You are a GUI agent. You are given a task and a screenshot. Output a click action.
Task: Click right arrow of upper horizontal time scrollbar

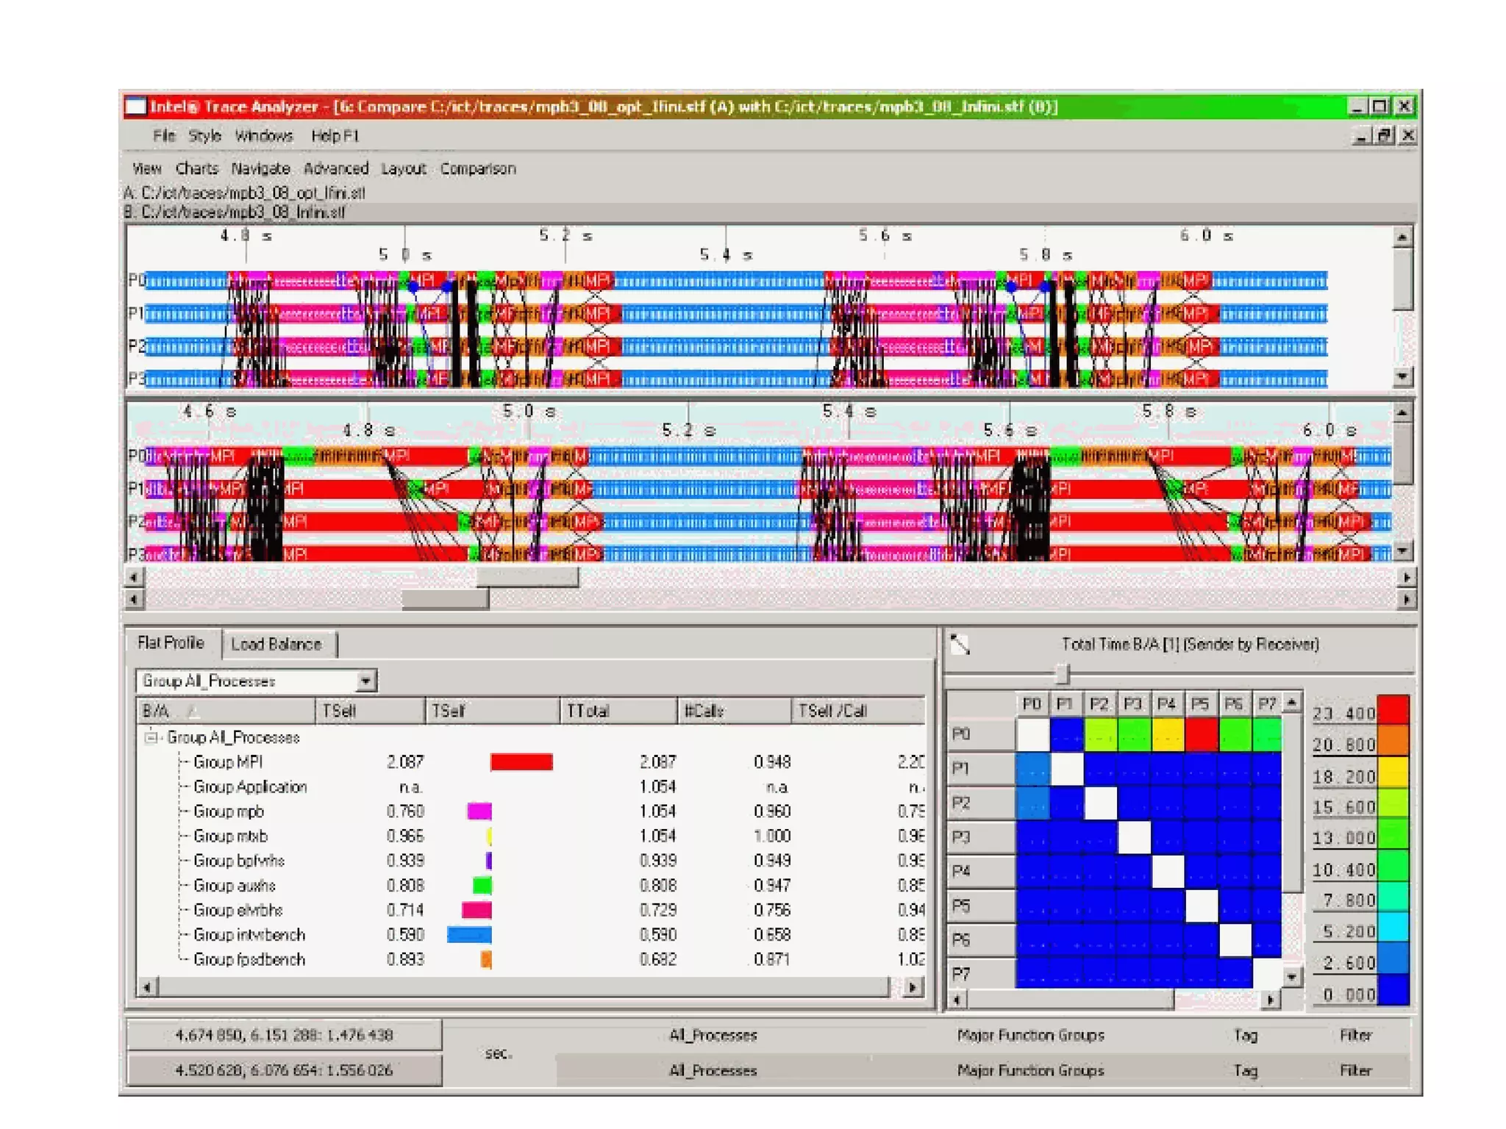1407,578
